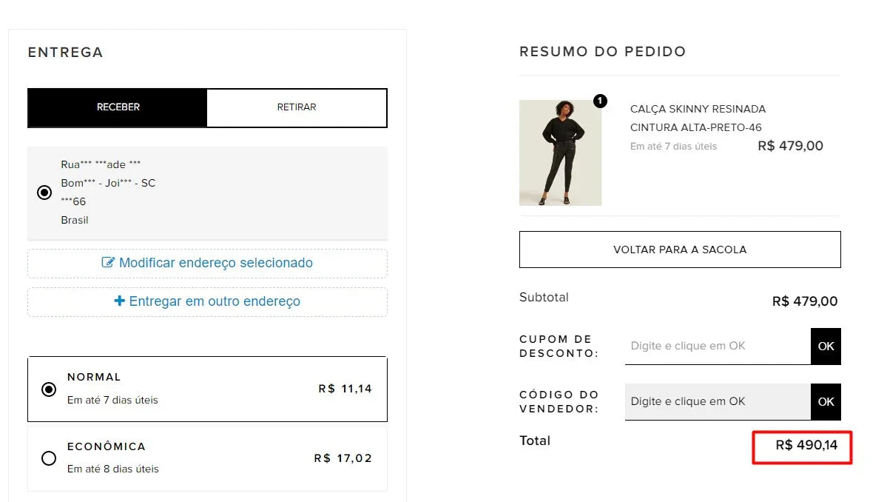
Task: Click OK to apply the discount coupon
Action: (826, 346)
